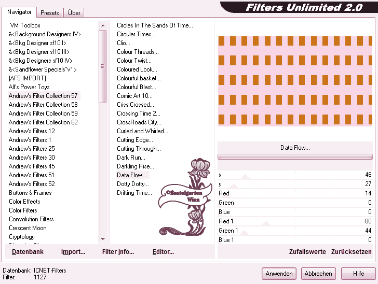Adjust the y slider

295,184
